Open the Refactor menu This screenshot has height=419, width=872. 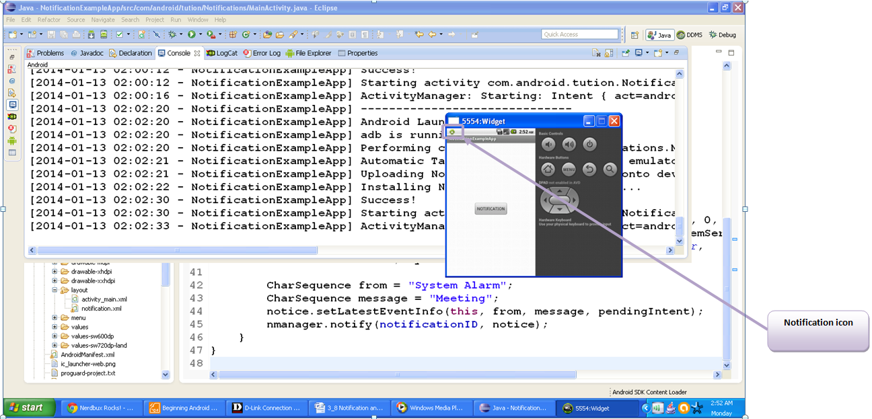(x=49, y=20)
